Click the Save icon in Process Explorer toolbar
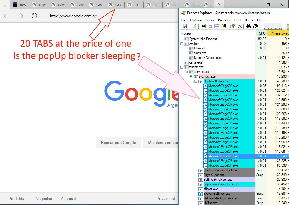The image size is (289, 205). (185, 26)
